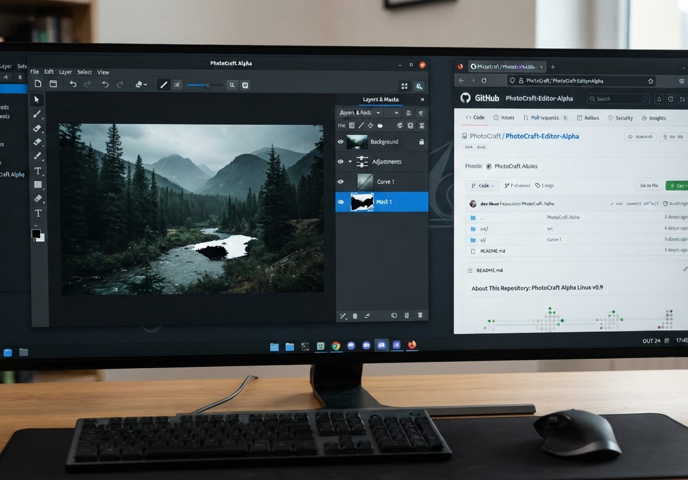Screen dimensions: 688x480
Task: Select the Rectangle shape tool in the toolbox
Action: coord(38,184)
